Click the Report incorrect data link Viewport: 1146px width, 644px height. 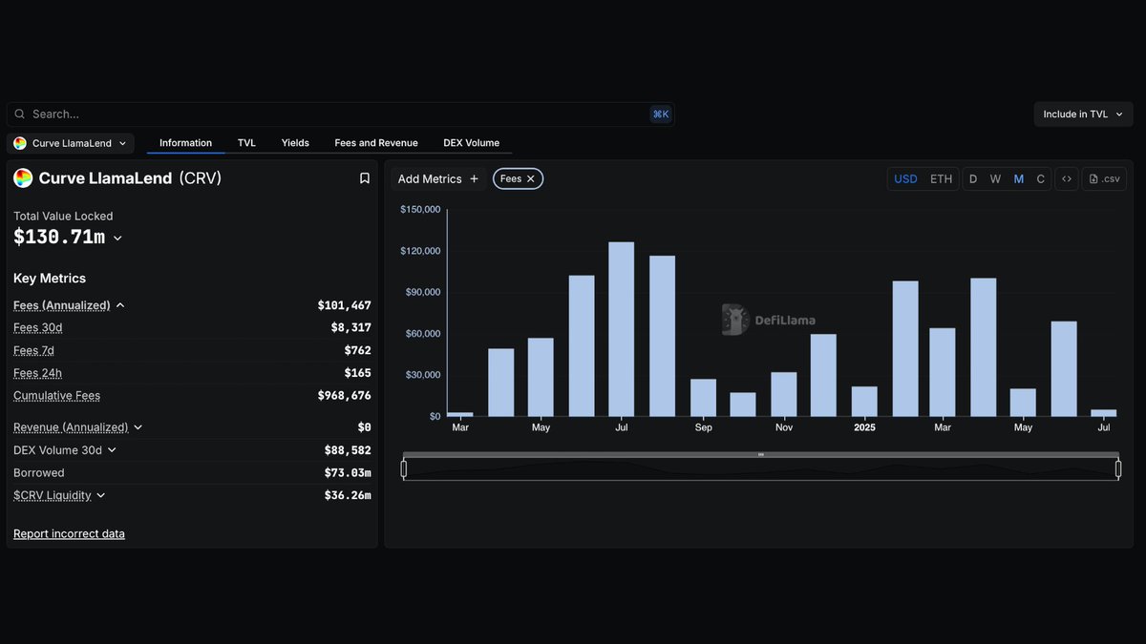click(69, 534)
